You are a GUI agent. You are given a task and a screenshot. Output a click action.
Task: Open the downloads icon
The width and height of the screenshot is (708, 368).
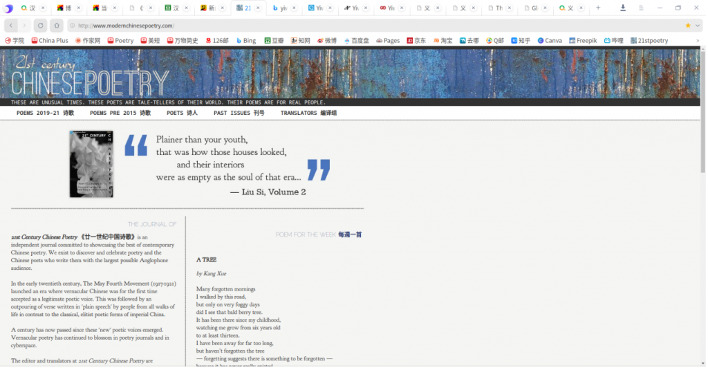point(623,8)
